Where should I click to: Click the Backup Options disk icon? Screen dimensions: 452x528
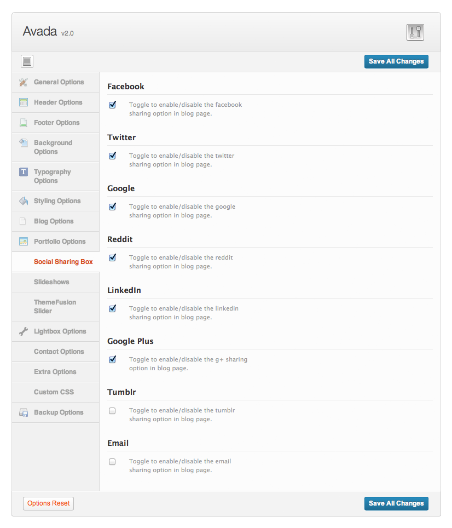coord(24,412)
